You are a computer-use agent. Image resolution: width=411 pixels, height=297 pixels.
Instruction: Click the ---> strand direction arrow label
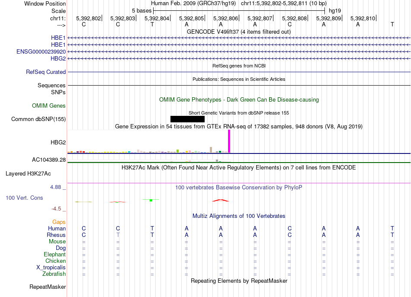[61, 26]
